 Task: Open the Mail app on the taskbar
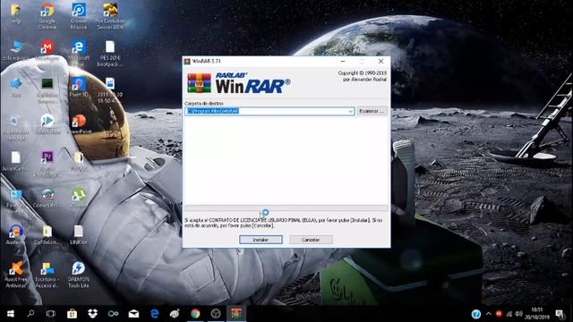pyautogui.click(x=133, y=314)
